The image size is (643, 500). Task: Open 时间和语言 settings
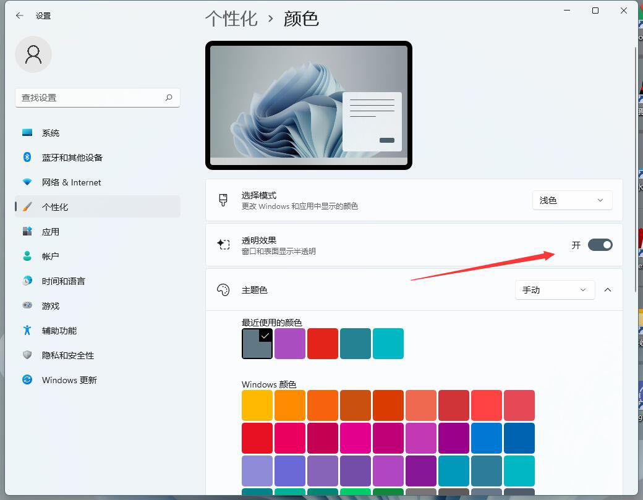coord(63,281)
